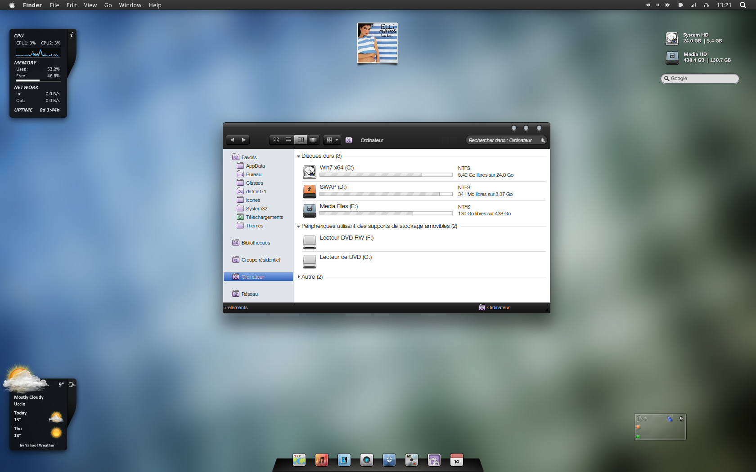756x472 pixels.
Task: Open the System32 folder in sidebar
Action: point(252,209)
